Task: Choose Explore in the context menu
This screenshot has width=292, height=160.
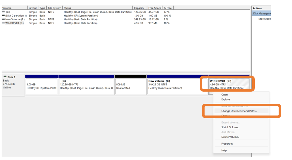Action: 225,99
